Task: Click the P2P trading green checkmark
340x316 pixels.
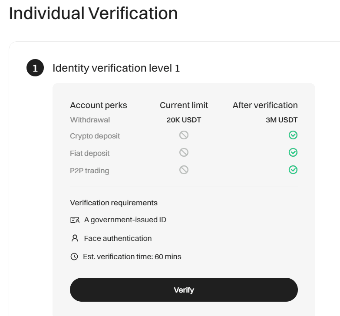Action: point(293,170)
